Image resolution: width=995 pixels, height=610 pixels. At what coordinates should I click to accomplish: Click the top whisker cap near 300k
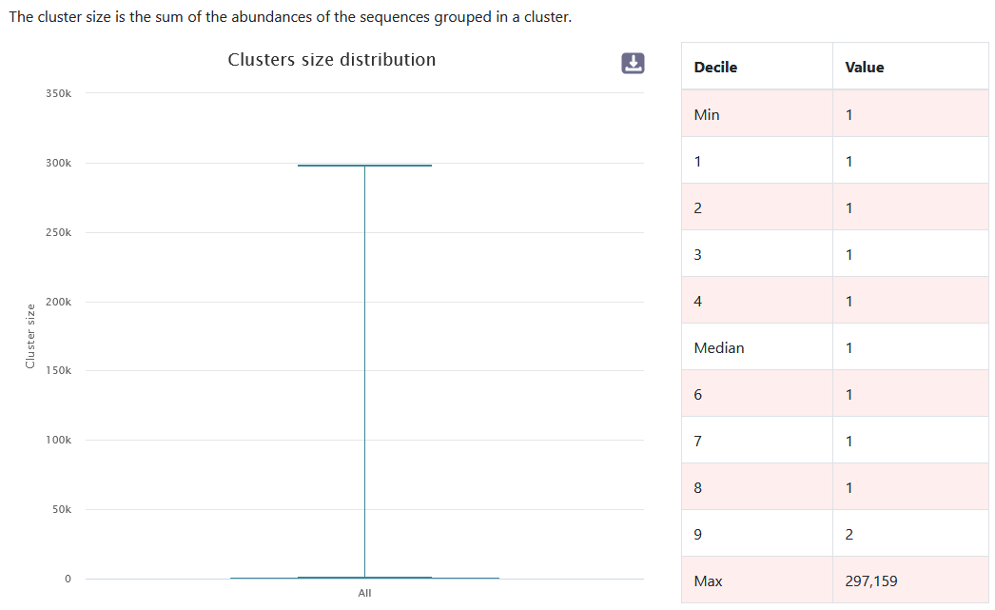coord(365,163)
